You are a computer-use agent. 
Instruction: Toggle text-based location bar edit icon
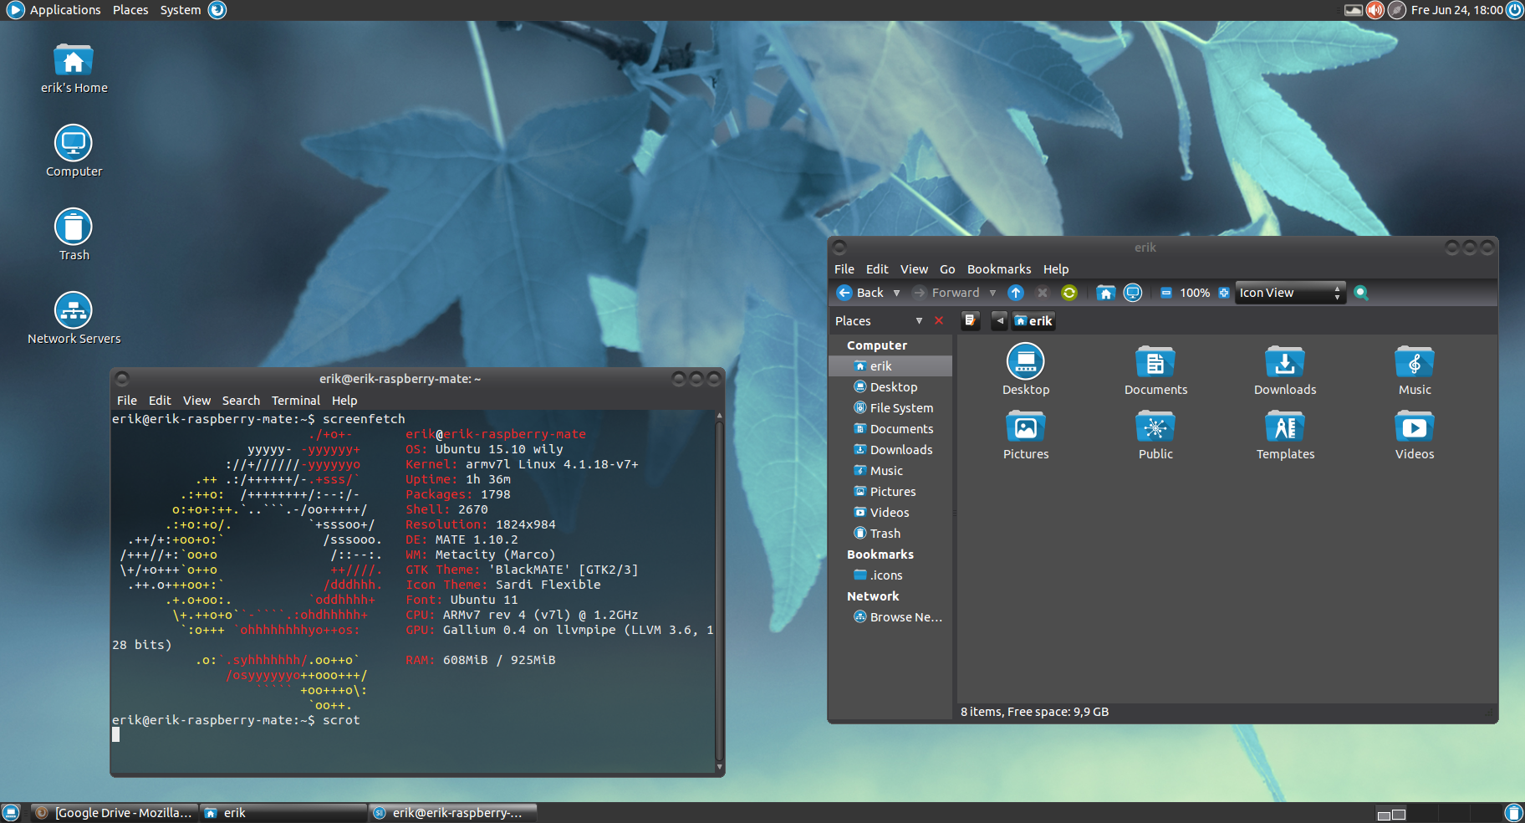(x=970, y=320)
